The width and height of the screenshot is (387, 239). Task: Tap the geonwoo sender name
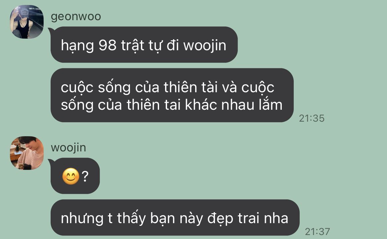76,17
